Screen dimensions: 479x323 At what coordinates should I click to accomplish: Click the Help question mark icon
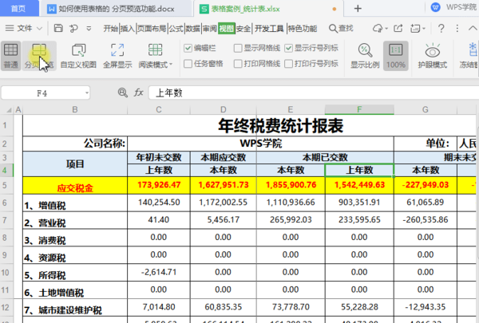point(441,29)
